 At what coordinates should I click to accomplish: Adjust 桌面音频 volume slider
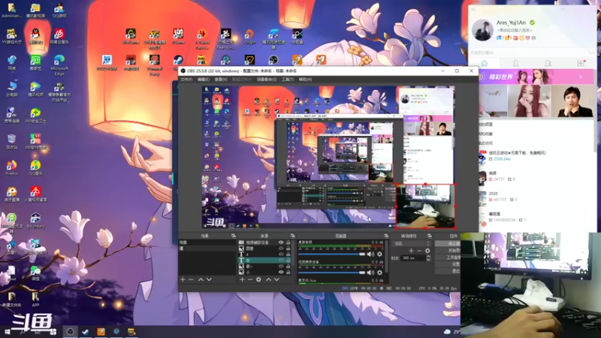[331, 254]
